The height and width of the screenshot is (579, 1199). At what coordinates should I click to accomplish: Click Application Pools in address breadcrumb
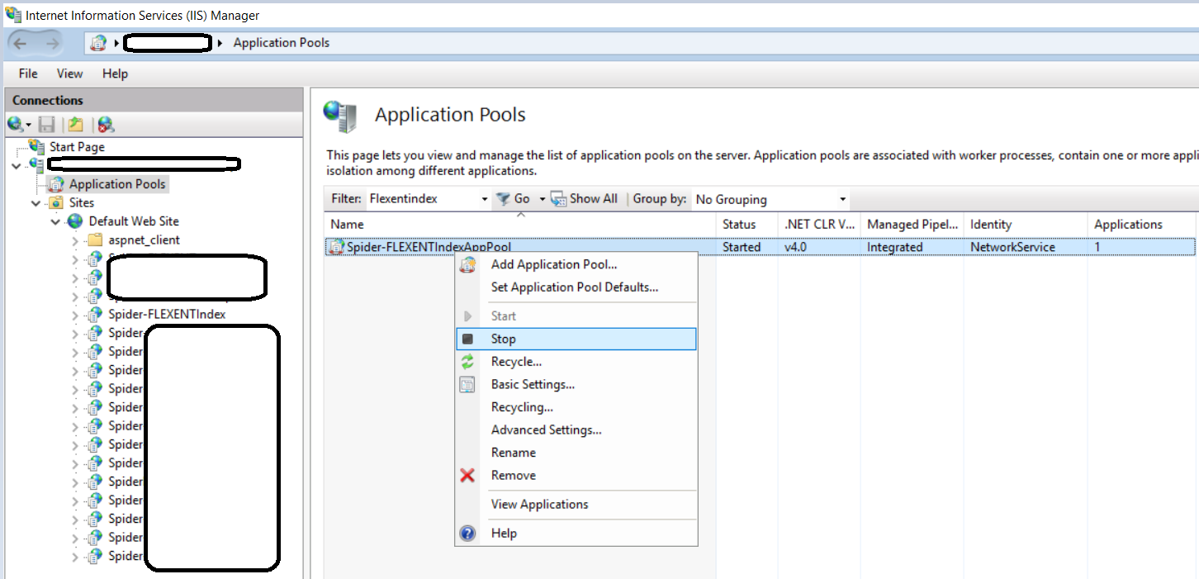[281, 43]
